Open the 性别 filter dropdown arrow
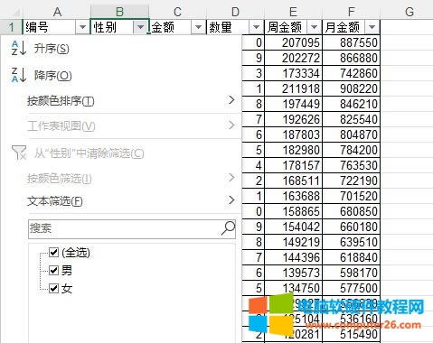Viewport: 433px width, 343px height. [x=140, y=27]
